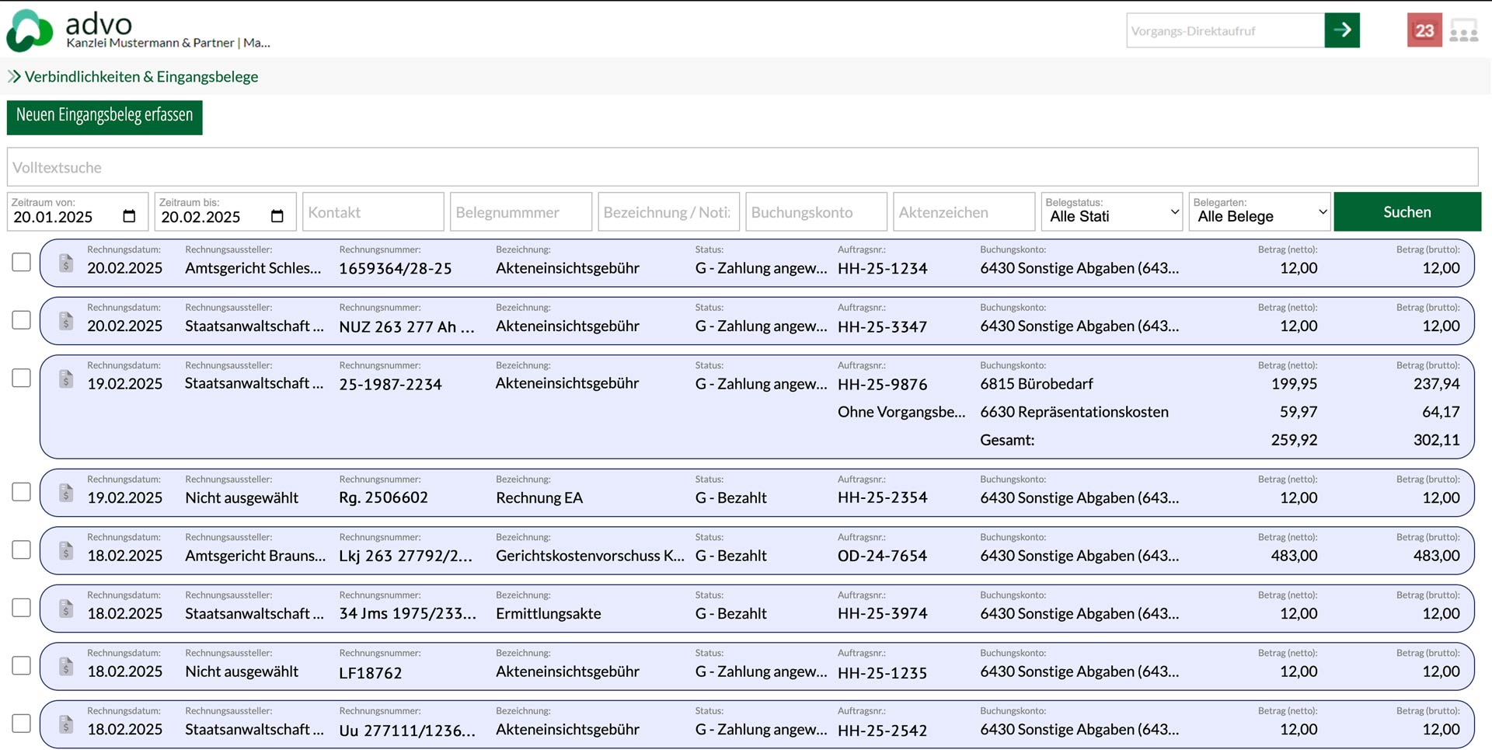Viewport: 1492px width, 750px height.
Task: Open the red notification counter showing 23
Action: [1424, 30]
